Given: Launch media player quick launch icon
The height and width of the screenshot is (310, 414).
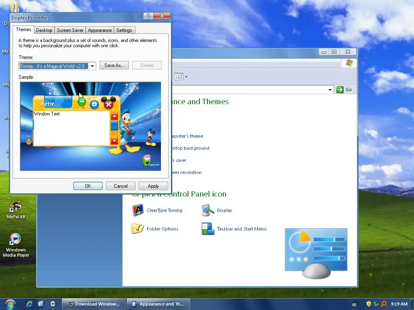Looking at the screenshot, I should (x=53, y=304).
